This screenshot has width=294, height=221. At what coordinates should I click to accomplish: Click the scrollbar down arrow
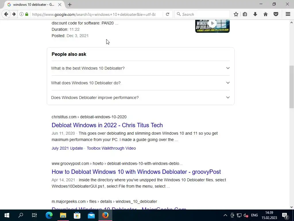(291, 207)
